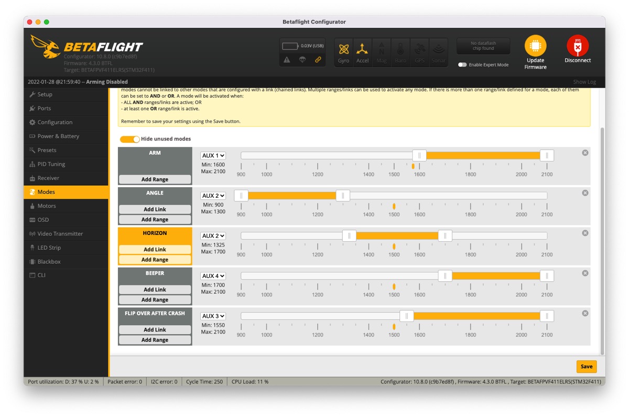Click Add Range under BEEPER

click(155, 300)
